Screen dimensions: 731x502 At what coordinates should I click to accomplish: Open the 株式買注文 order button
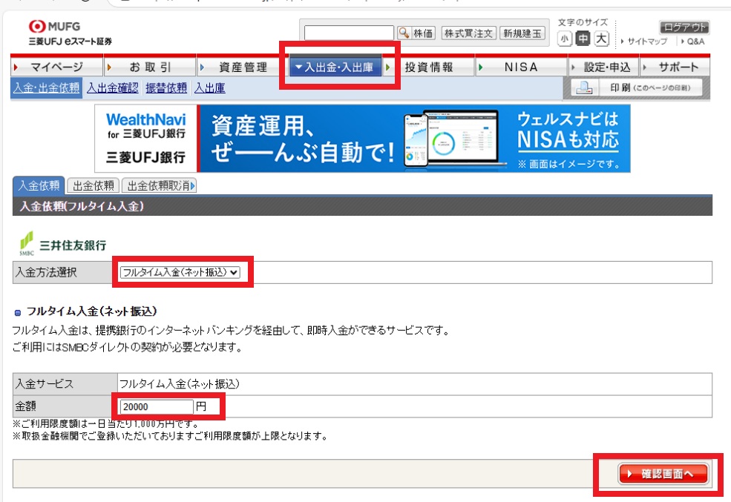coord(468,33)
